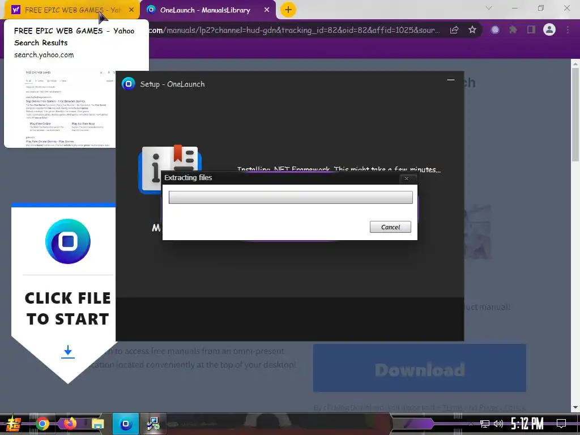Minimize the Setup - OneLaunch window
Image resolution: width=580 pixels, height=435 pixels.
[450, 80]
